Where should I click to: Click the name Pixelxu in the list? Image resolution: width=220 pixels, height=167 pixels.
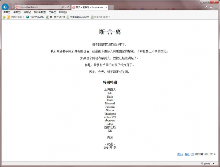coord(110,107)
